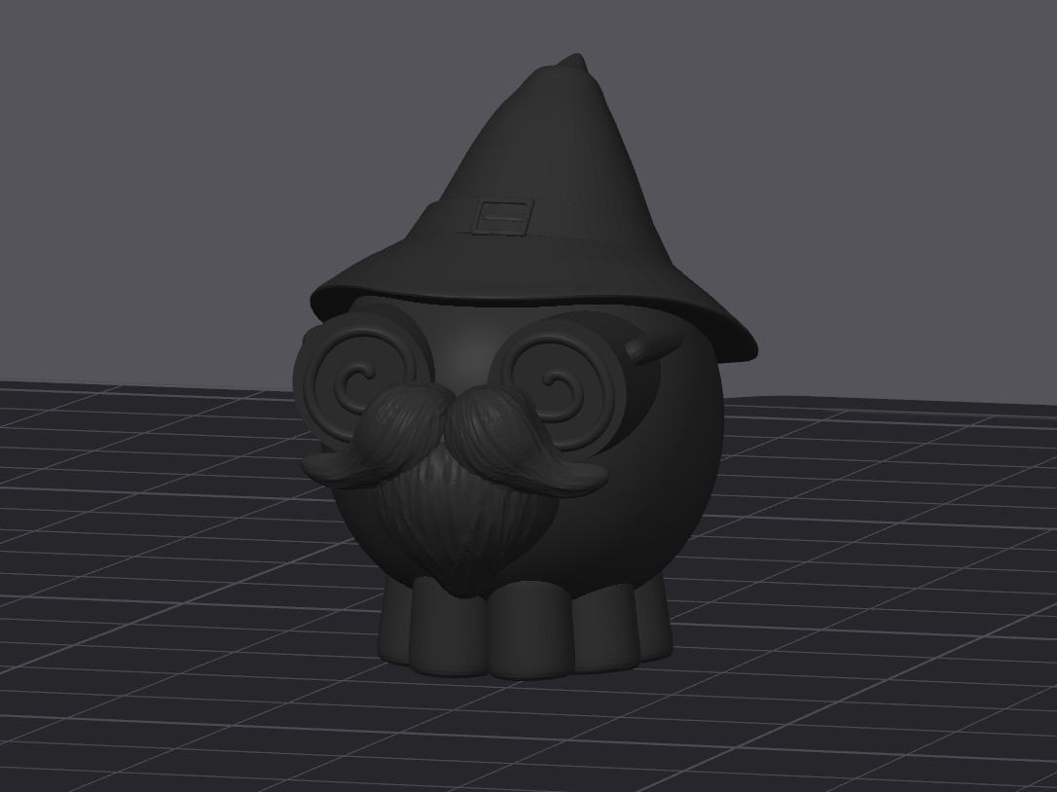Select the front center leg of the model
1057x792 pixels.
pos(529,632)
